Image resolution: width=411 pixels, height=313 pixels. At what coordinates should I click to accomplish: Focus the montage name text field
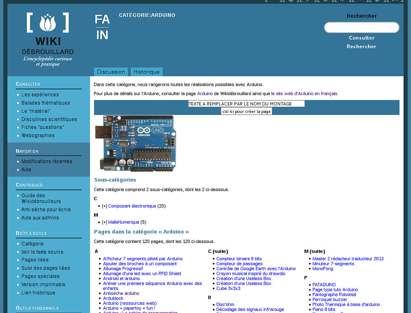tap(246, 104)
